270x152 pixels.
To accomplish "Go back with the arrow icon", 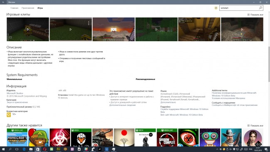I will click(3, 2).
